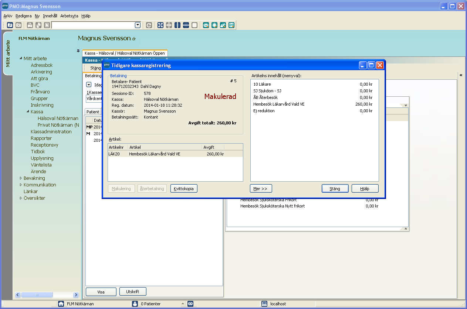Image resolution: width=467 pixels, height=309 pixels.
Task: Select Hälsoval Nötkärnan under Kassa
Action: [58, 118]
